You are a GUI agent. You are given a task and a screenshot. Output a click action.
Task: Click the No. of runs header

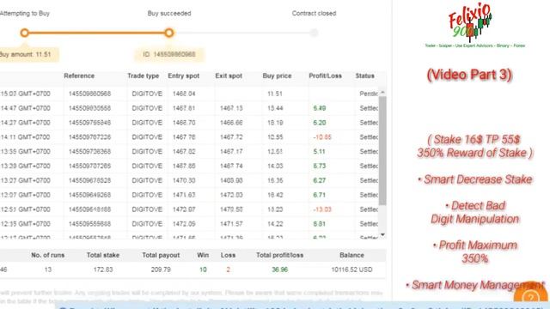pyautogui.click(x=48, y=256)
